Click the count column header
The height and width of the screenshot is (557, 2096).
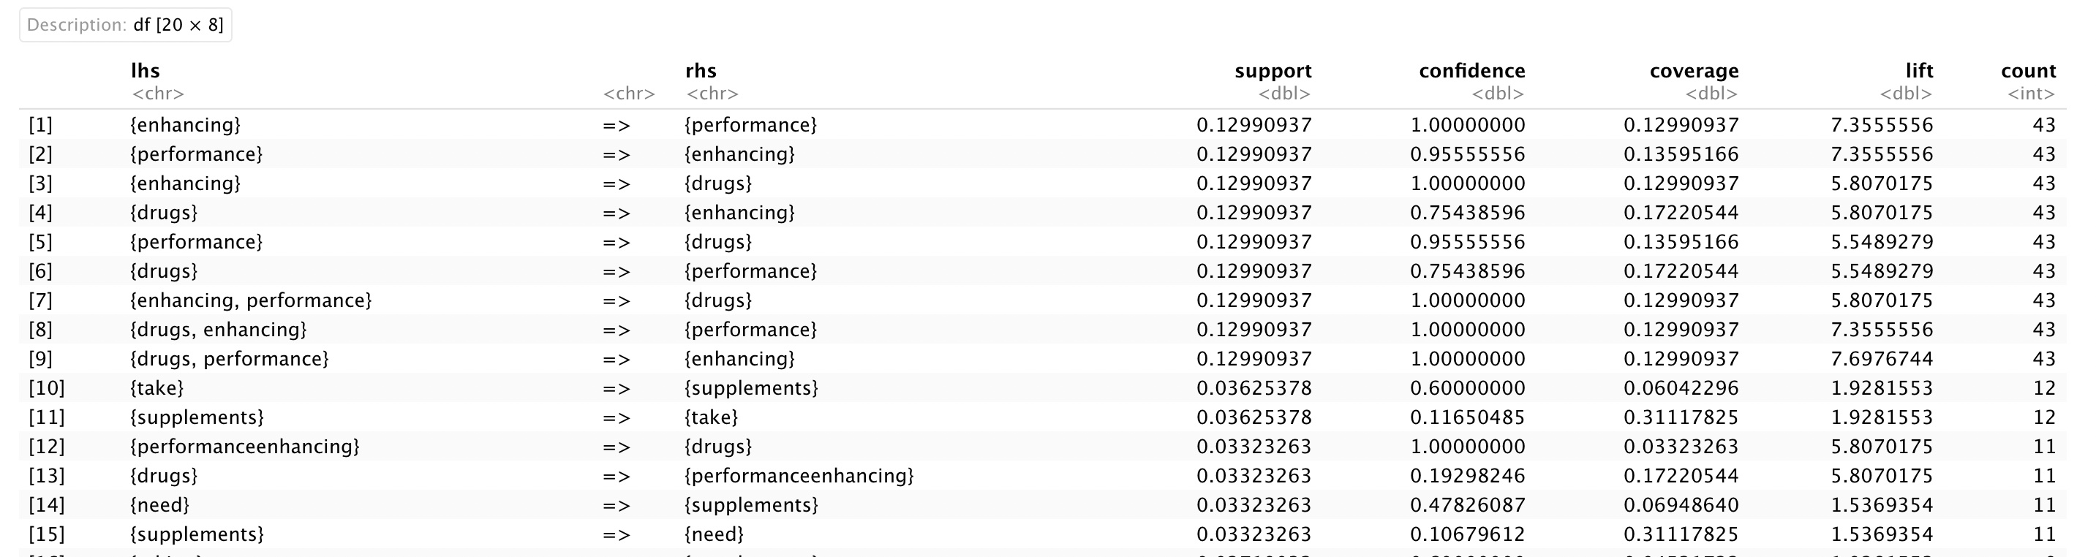click(x=2028, y=72)
